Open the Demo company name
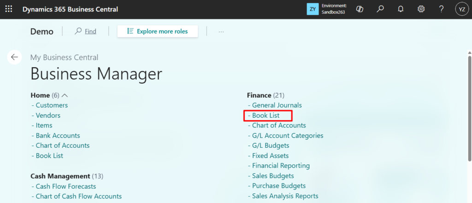 pyautogui.click(x=42, y=31)
